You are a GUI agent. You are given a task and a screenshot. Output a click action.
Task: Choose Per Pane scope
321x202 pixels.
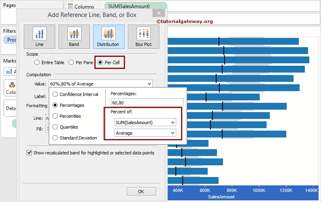[71, 62]
